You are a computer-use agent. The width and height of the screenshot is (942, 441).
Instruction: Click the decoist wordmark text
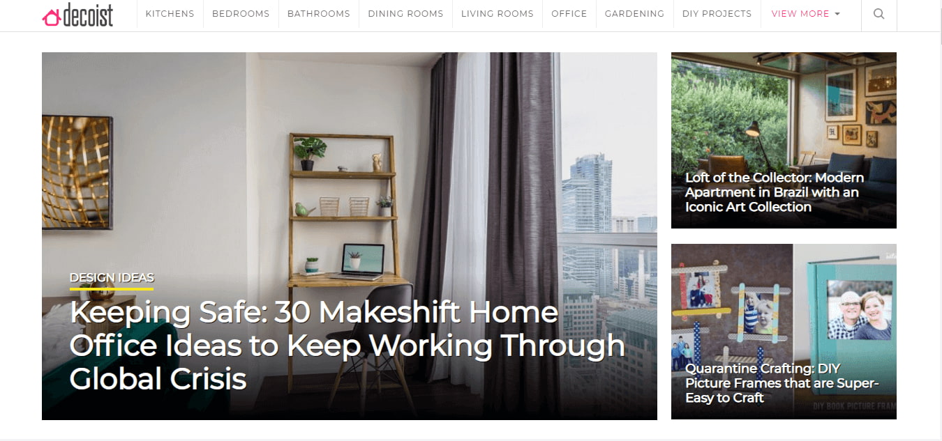tap(88, 15)
